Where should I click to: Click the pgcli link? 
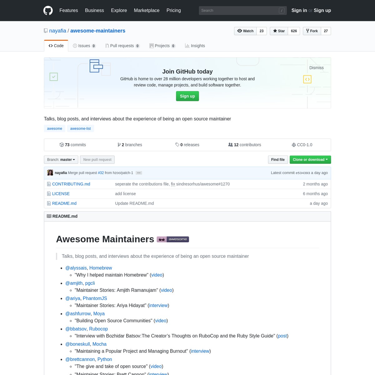90,283
